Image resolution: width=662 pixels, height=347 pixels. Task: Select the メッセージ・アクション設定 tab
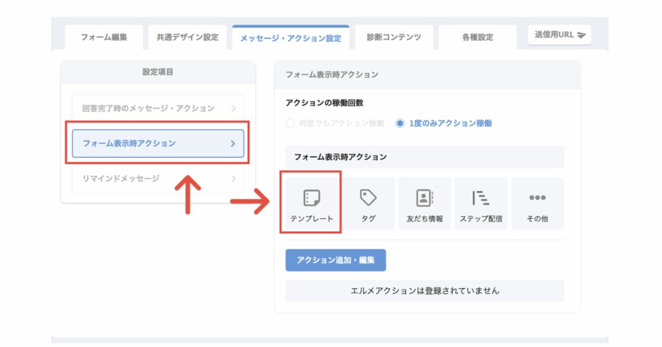pos(291,38)
